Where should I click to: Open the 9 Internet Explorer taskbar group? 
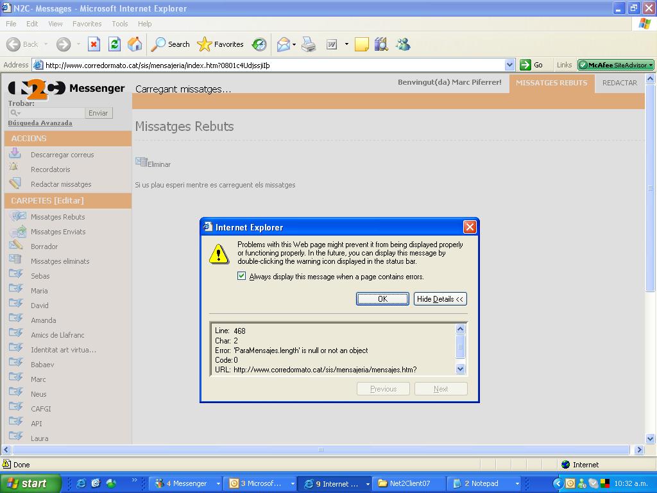[x=334, y=483]
